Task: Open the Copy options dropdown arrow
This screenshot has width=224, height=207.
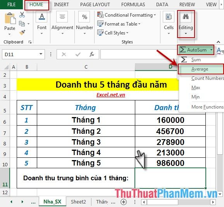Action: (x=28, y=24)
